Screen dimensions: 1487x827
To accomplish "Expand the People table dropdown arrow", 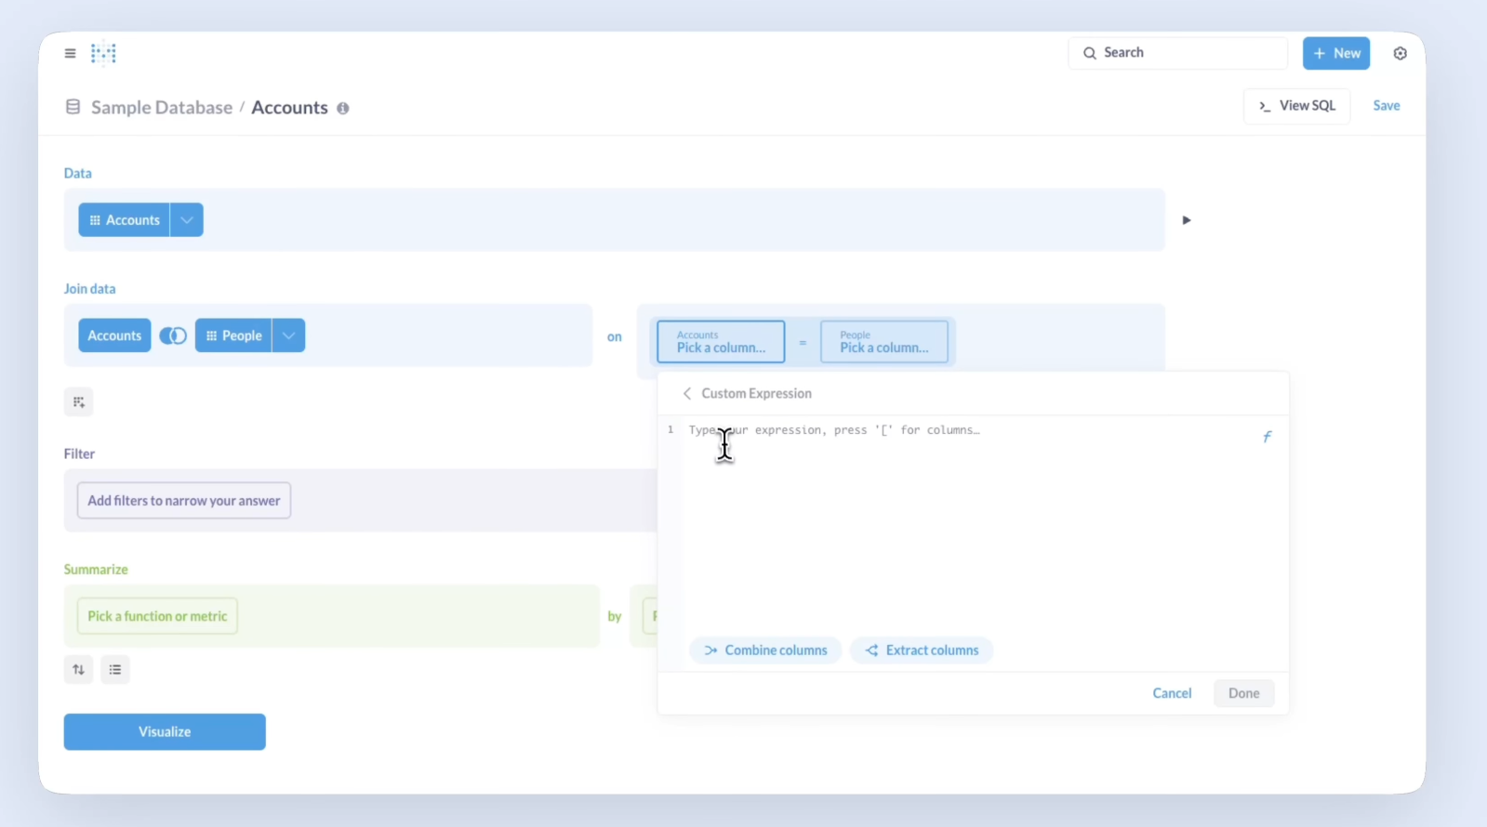I will [x=288, y=335].
